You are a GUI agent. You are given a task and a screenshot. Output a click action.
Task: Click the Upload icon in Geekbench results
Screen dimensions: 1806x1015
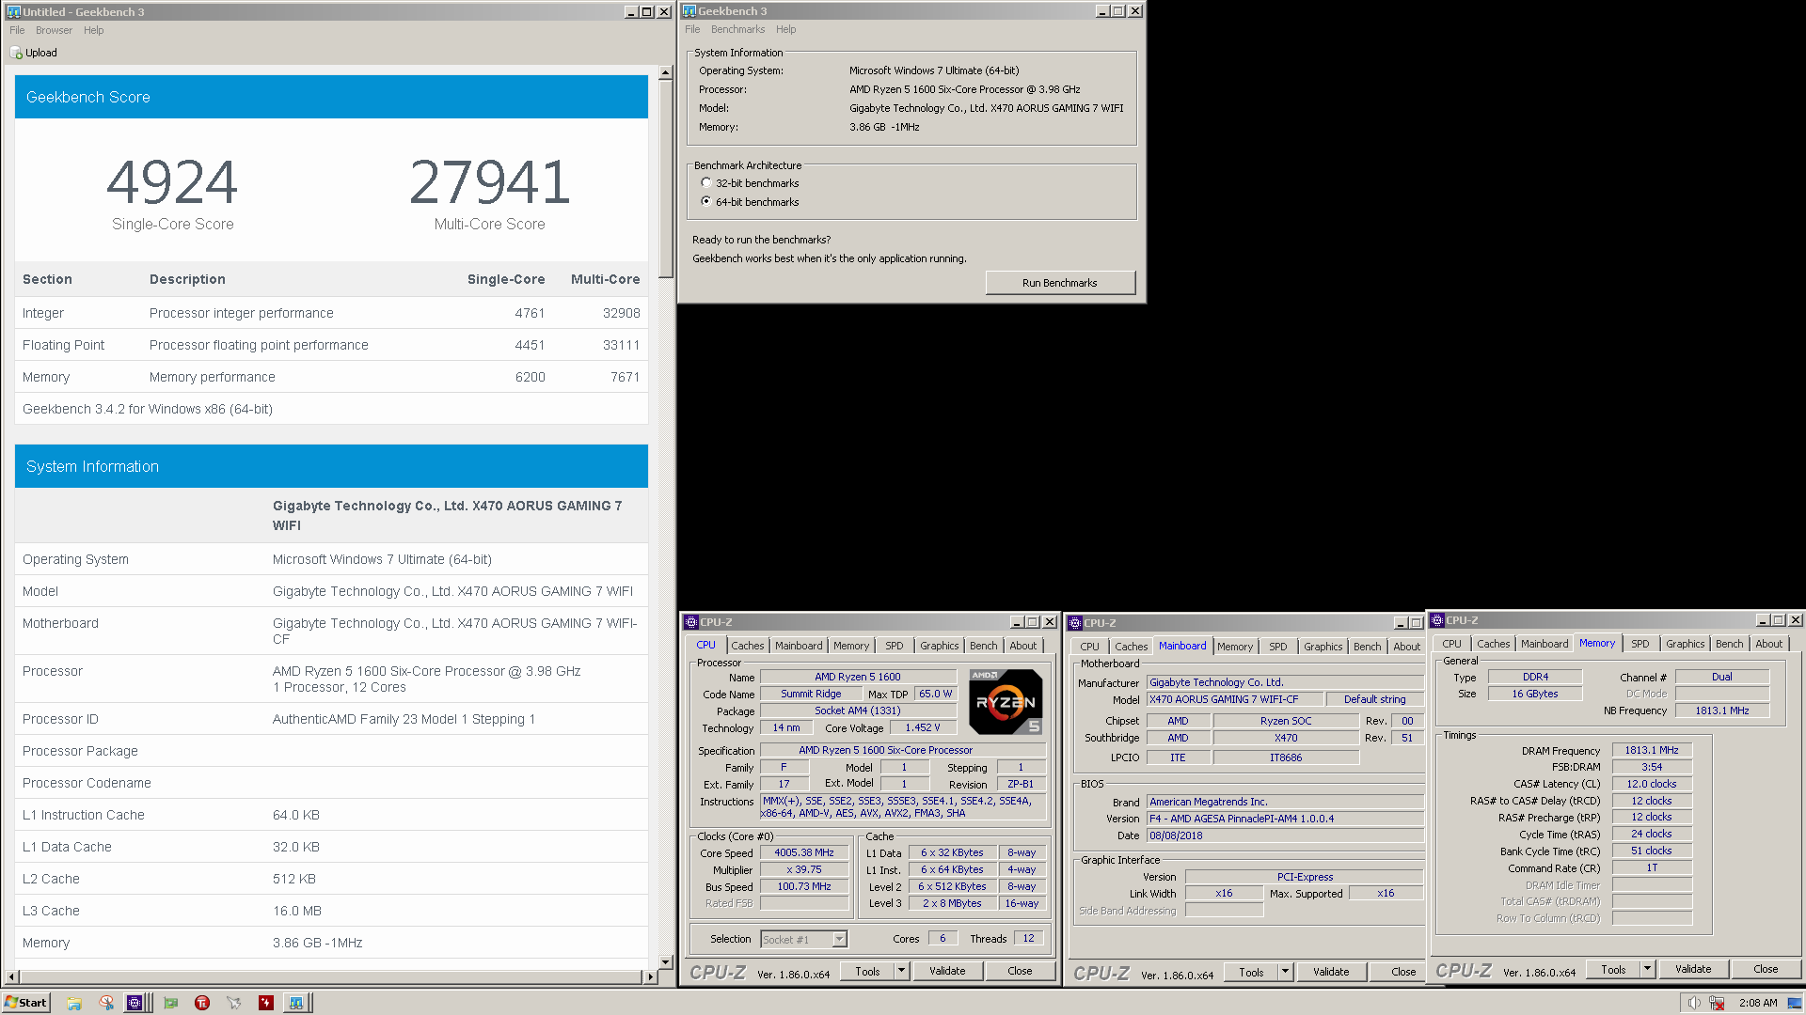pos(16,53)
